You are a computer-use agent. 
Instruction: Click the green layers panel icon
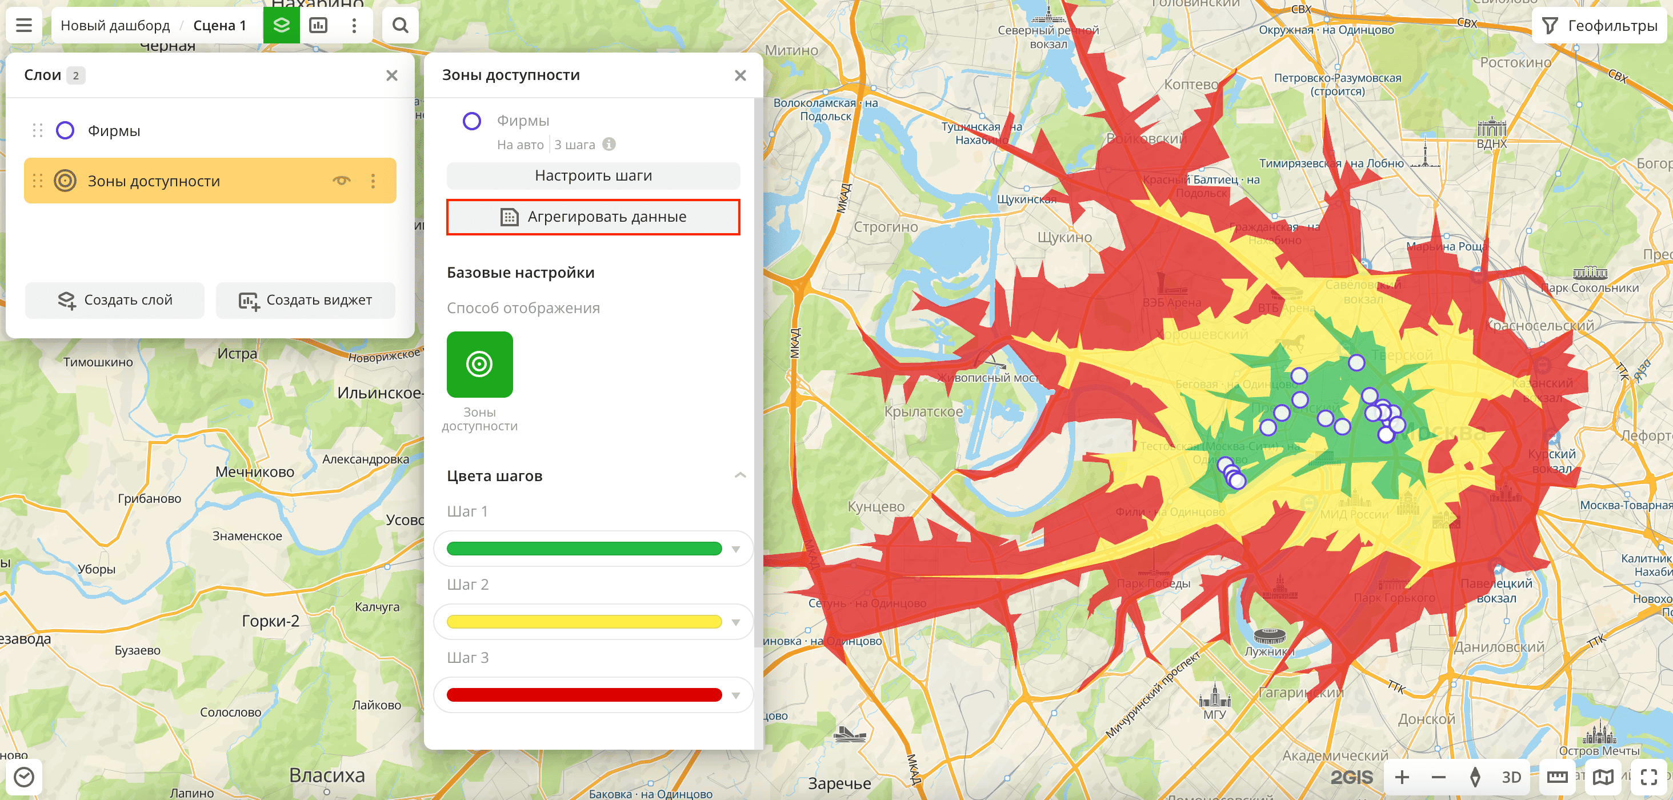pos(281,25)
